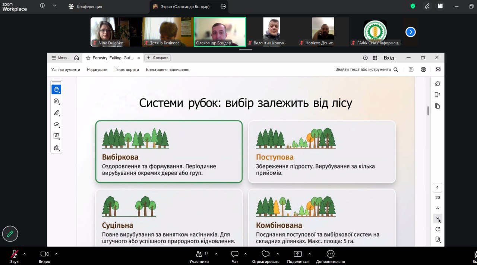This screenshot has height=265, width=477.
Task: Expand video options arrow beside Видео
Action: click(x=56, y=254)
